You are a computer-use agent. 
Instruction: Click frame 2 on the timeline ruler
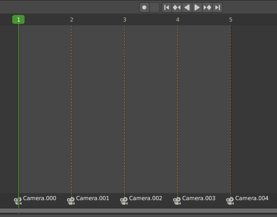coord(71,19)
